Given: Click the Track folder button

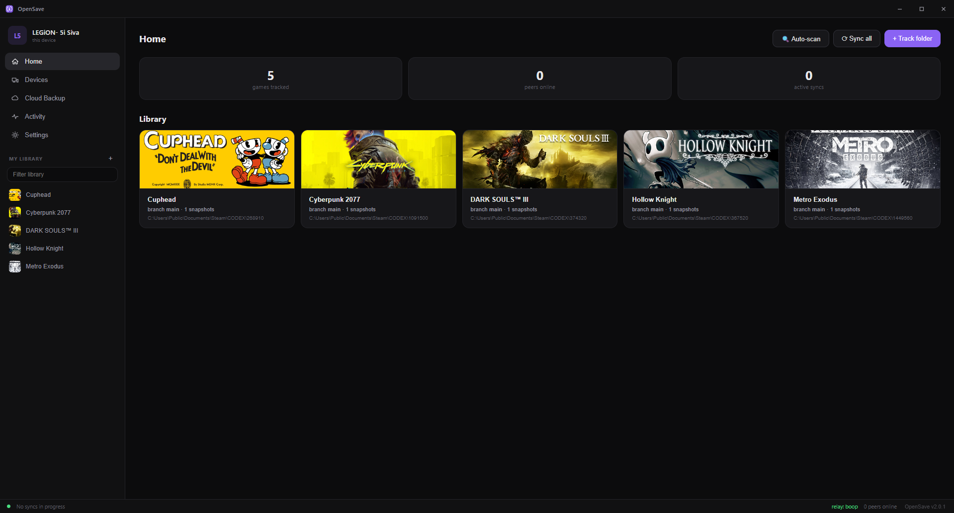Looking at the screenshot, I should pyautogui.click(x=912, y=39).
